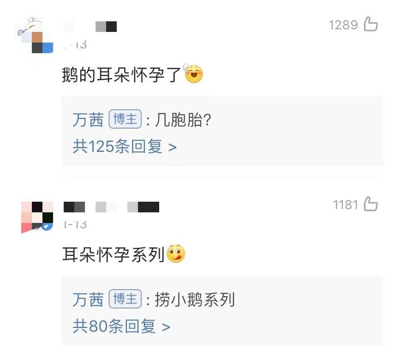Viewport: 398px width, 353px height.
Task: Open the reply 几胞胎?
Action: point(183,120)
